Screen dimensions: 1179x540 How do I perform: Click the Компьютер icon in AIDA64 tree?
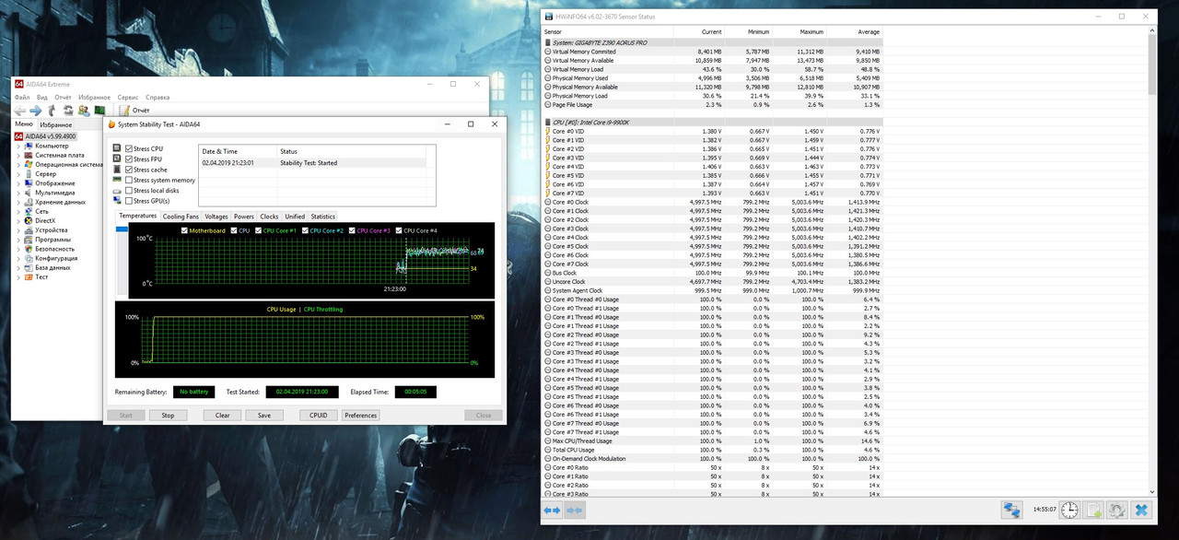click(29, 146)
